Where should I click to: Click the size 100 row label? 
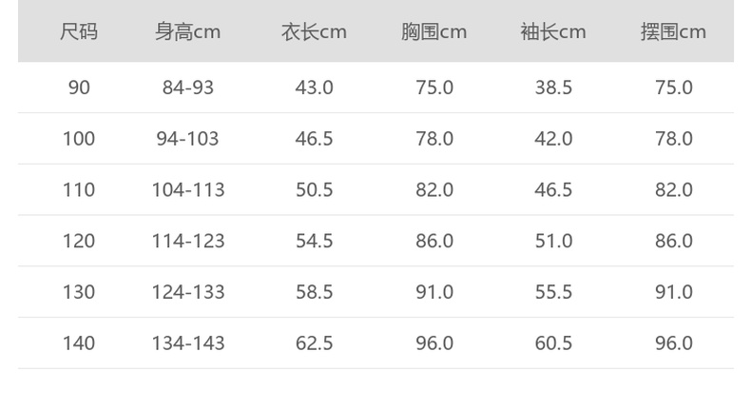(79, 139)
